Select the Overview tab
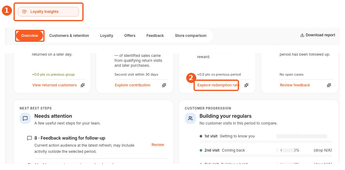The image size is (345, 170). coord(30,36)
